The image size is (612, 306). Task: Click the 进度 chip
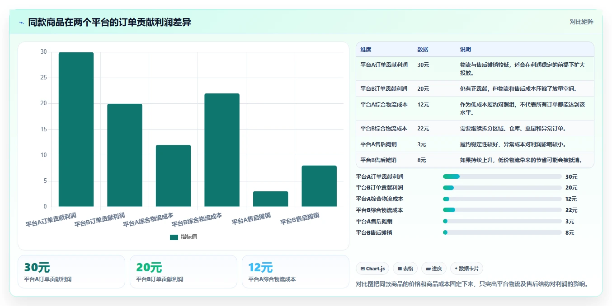click(x=433, y=269)
